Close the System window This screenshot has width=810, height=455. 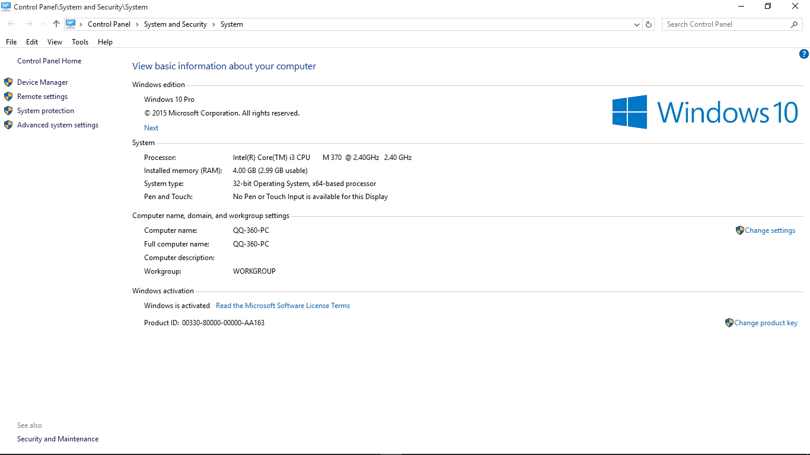tap(795, 7)
